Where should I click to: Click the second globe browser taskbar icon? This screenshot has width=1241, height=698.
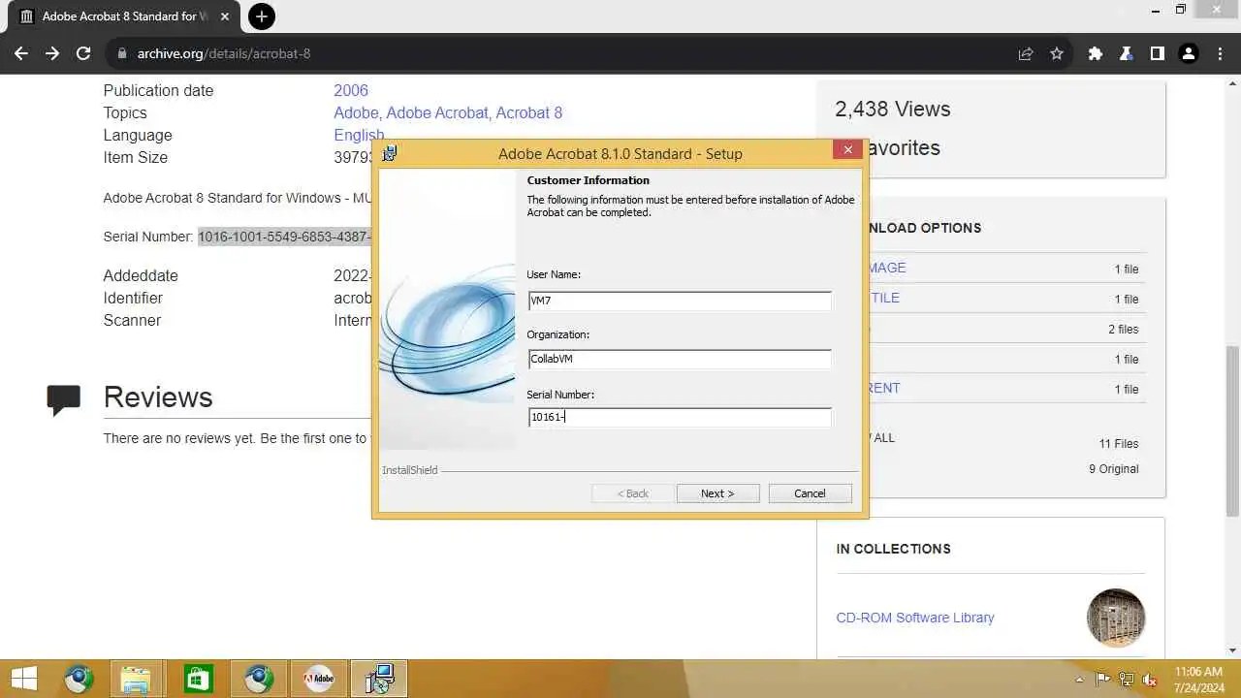coord(259,679)
